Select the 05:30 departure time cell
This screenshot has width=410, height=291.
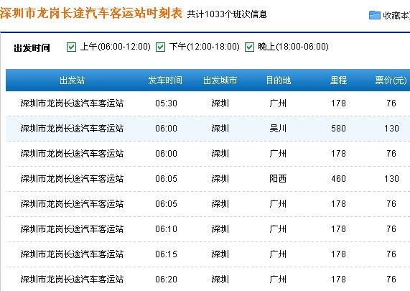(166, 103)
